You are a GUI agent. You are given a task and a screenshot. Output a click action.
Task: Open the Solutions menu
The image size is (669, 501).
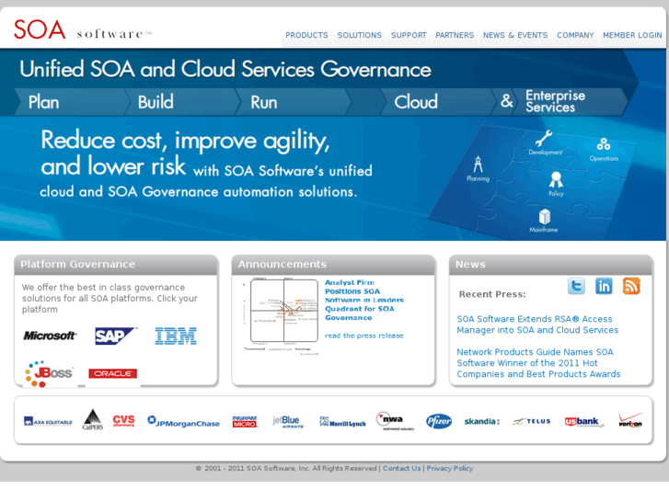point(359,35)
